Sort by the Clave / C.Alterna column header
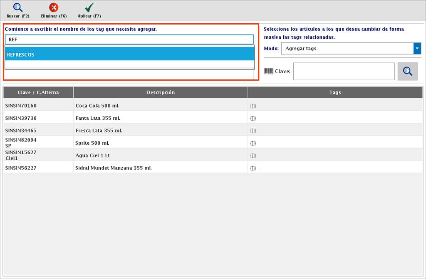The height and width of the screenshot is (279, 426). click(x=38, y=92)
